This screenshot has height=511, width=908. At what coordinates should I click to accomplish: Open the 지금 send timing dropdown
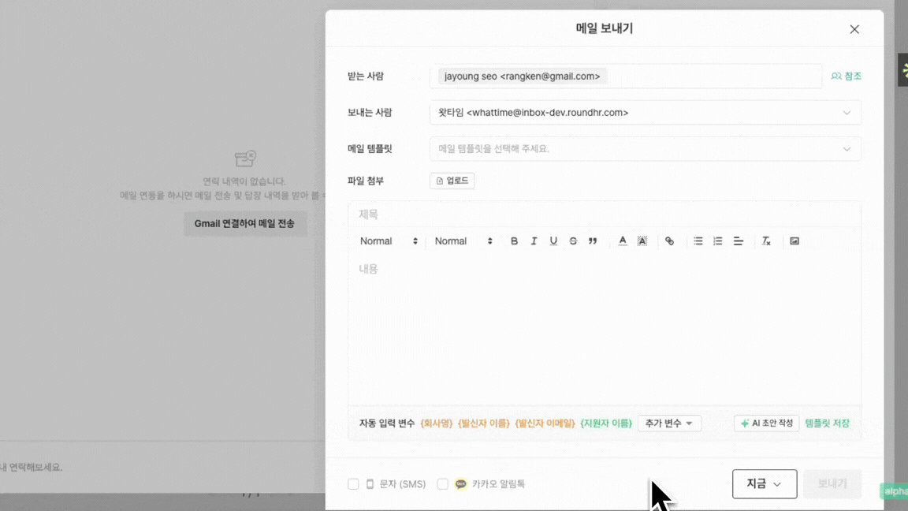point(764,484)
